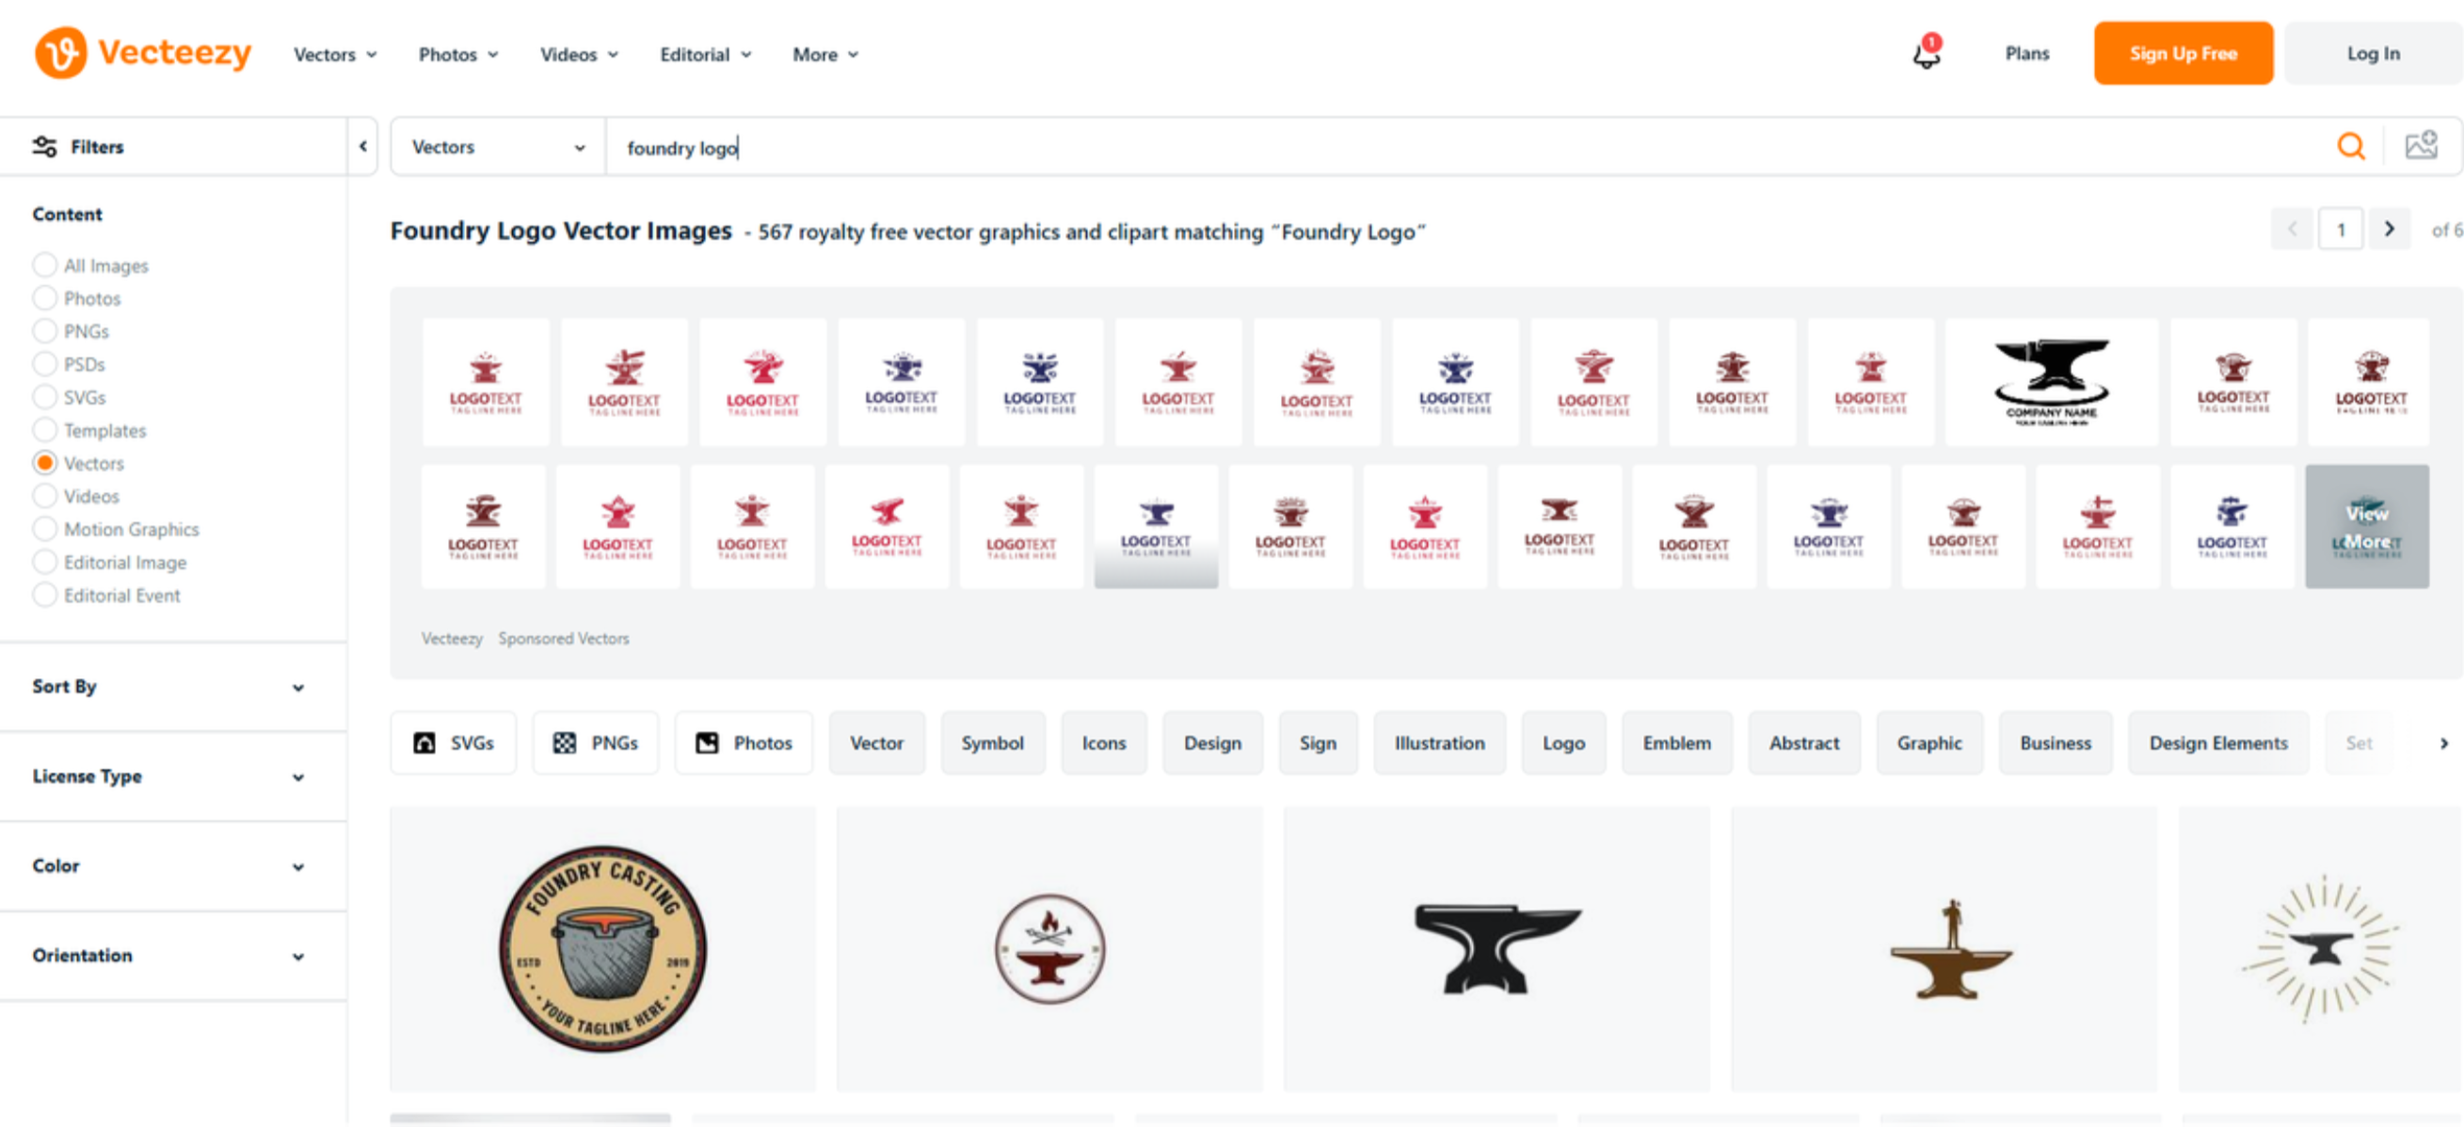Click the Sign Up Free button
The width and height of the screenshot is (2464, 1127).
coord(2182,54)
